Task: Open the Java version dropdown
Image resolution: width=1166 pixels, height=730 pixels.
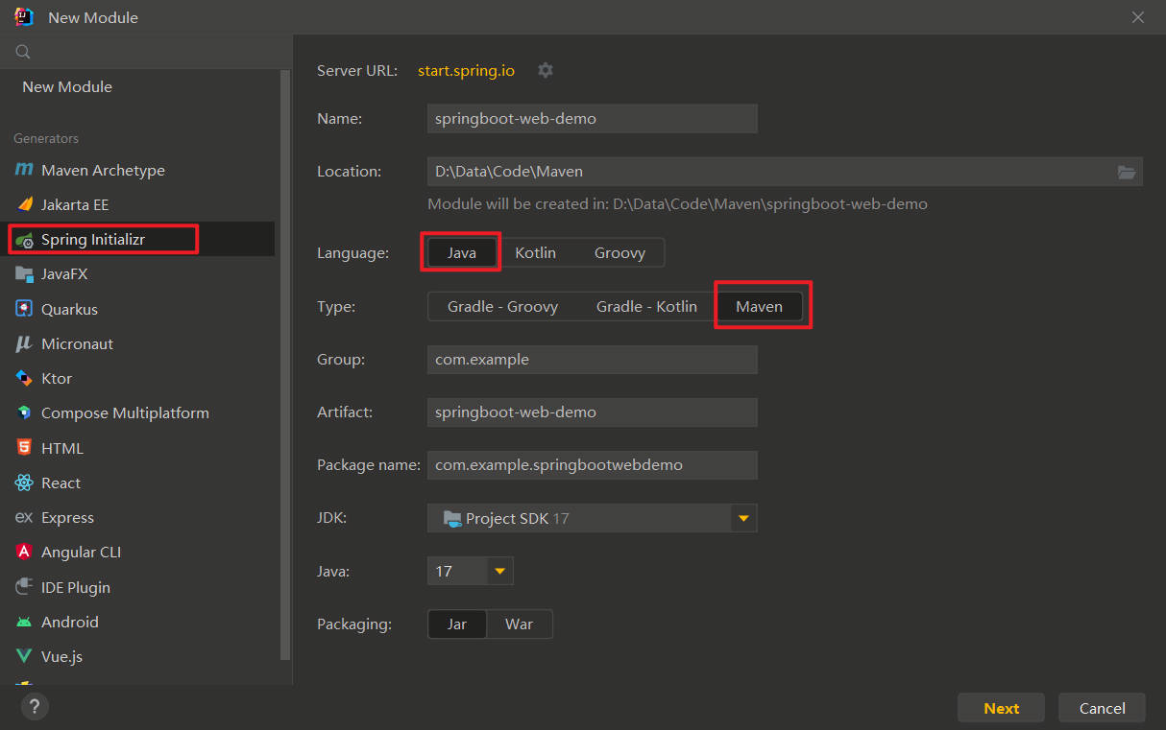Action: click(498, 571)
